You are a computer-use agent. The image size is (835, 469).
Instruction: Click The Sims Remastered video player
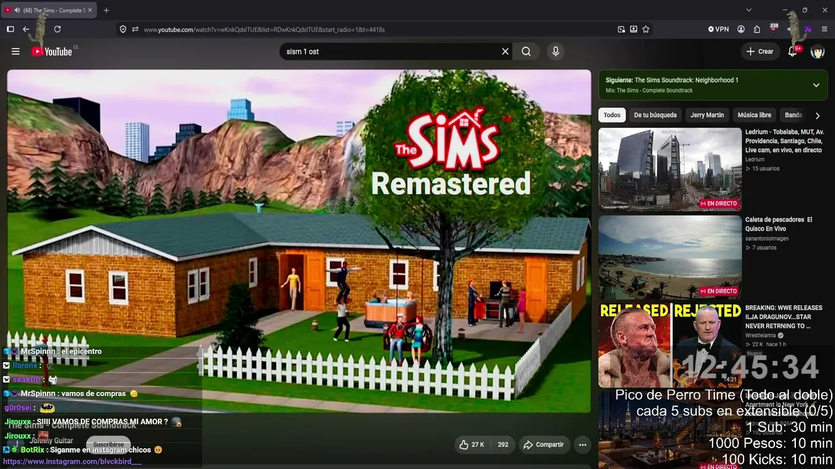click(299, 241)
